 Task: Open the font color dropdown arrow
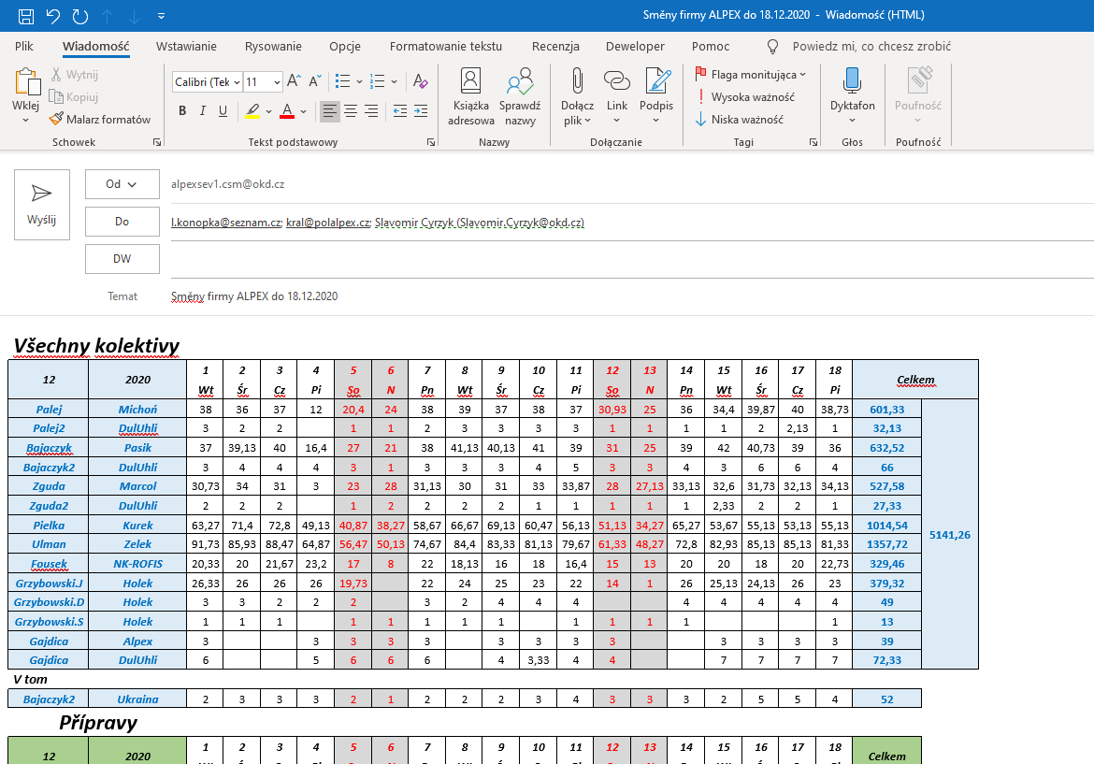point(304,111)
